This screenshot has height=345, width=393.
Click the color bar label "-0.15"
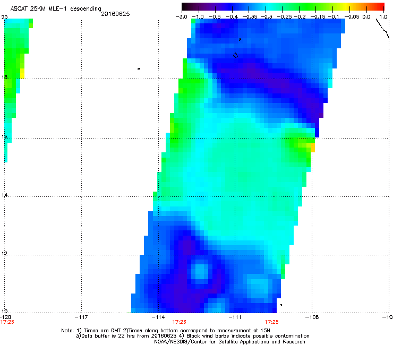coord(318,17)
